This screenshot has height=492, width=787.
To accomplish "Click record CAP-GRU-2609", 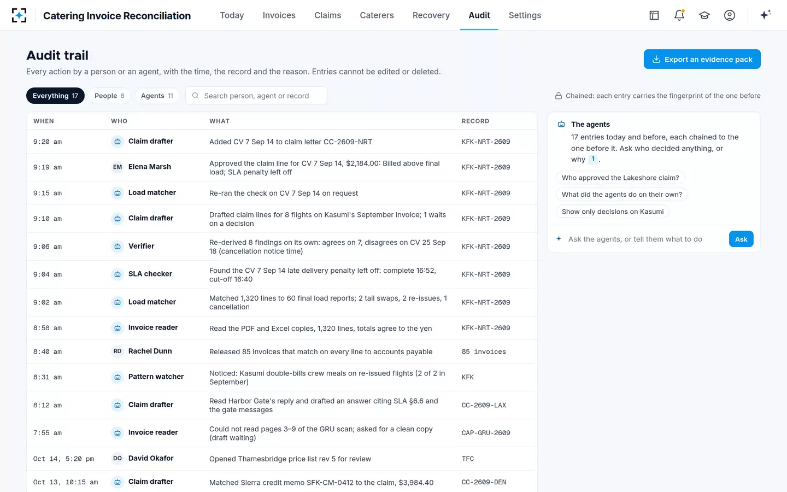I will tap(486, 433).
